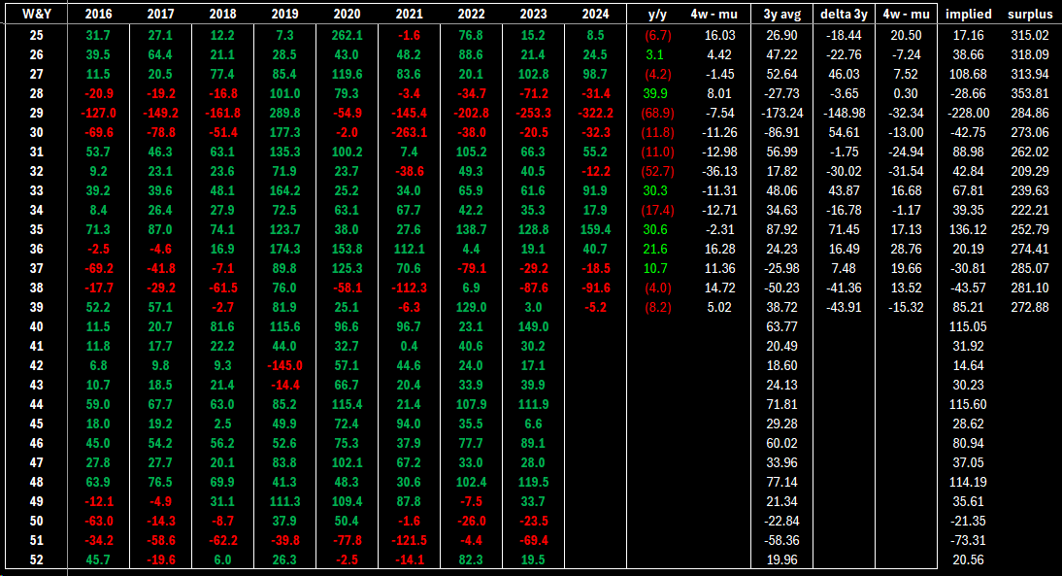The height and width of the screenshot is (576, 1062).
Task: Click the delta 3y column header
Action: [844, 15]
